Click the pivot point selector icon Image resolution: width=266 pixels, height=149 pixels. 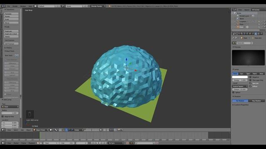click(x=57, y=130)
